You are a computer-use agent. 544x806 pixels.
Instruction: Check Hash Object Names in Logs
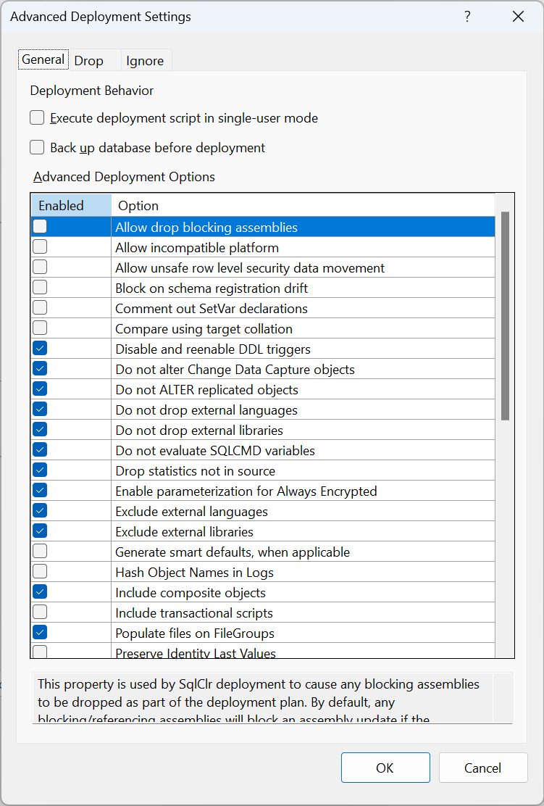pyautogui.click(x=40, y=572)
